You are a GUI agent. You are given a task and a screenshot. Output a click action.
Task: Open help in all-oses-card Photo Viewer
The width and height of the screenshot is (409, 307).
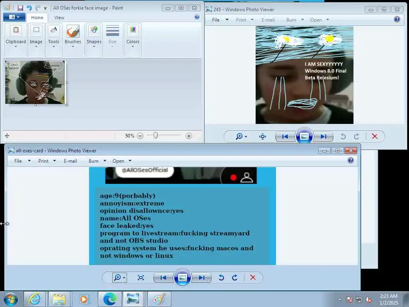click(x=351, y=160)
